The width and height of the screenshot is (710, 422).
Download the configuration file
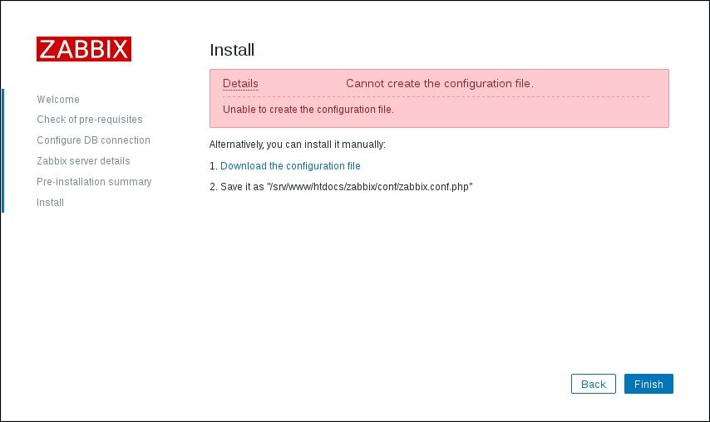click(290, 166)
